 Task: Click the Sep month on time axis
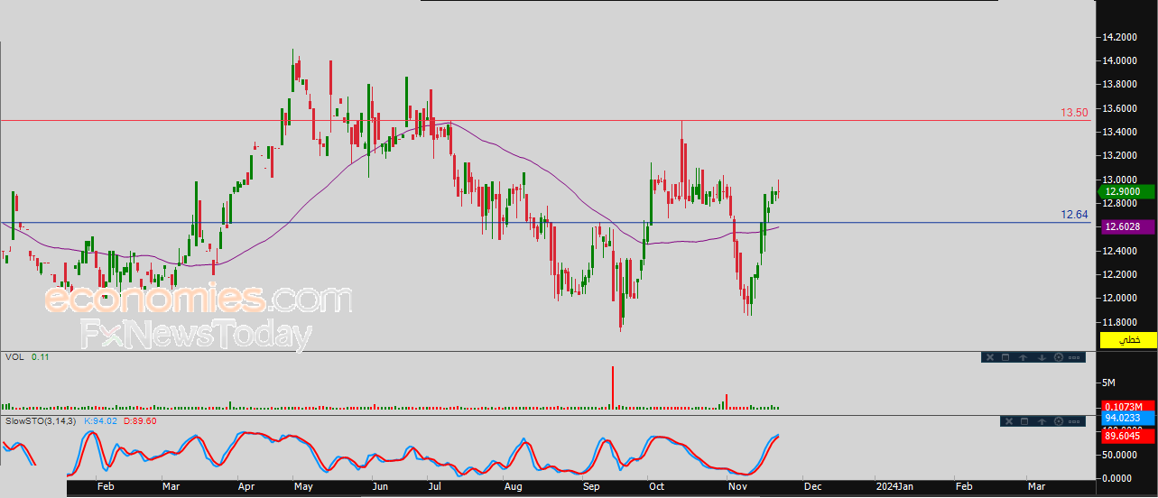591,486
